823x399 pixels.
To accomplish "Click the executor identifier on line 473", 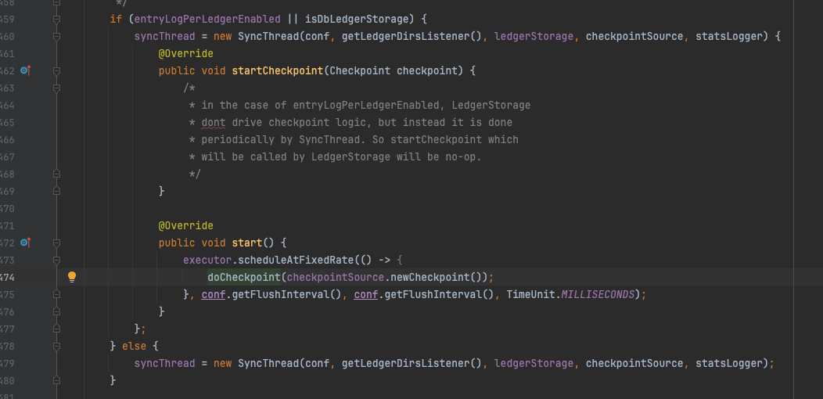I will click(x=207, y=260).
